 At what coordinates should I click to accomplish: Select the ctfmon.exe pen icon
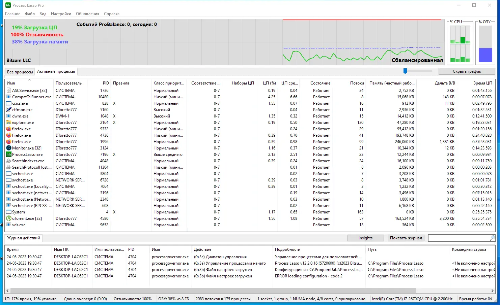point(9,110)
